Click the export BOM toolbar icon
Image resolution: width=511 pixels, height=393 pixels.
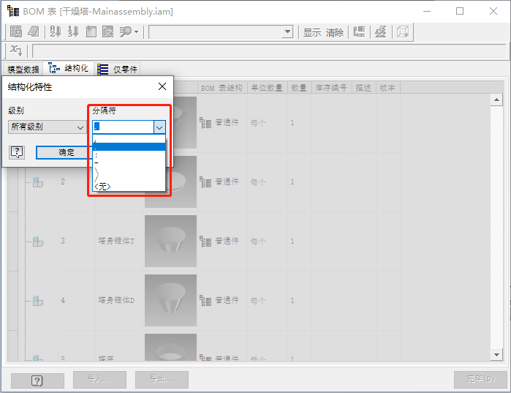[15, 32]
